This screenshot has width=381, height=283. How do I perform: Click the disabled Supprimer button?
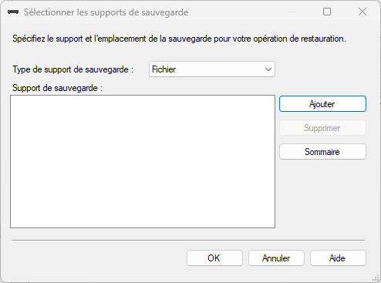click(322, 128)
